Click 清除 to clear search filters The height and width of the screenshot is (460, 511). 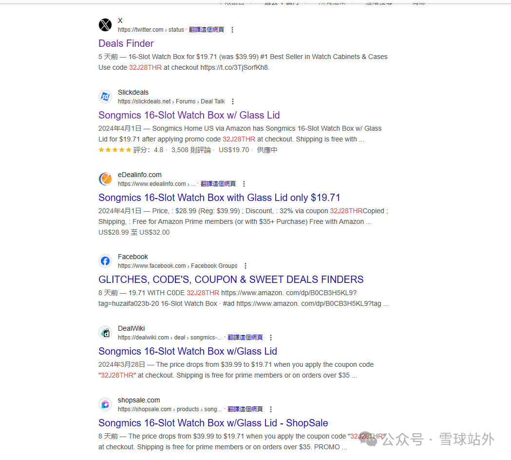(420, 2)
